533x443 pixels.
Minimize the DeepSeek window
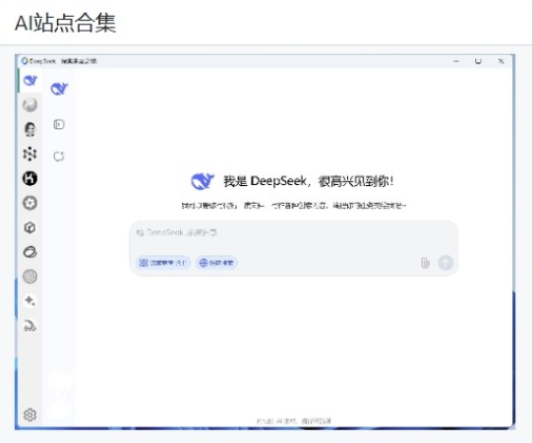tap(456, 61)
